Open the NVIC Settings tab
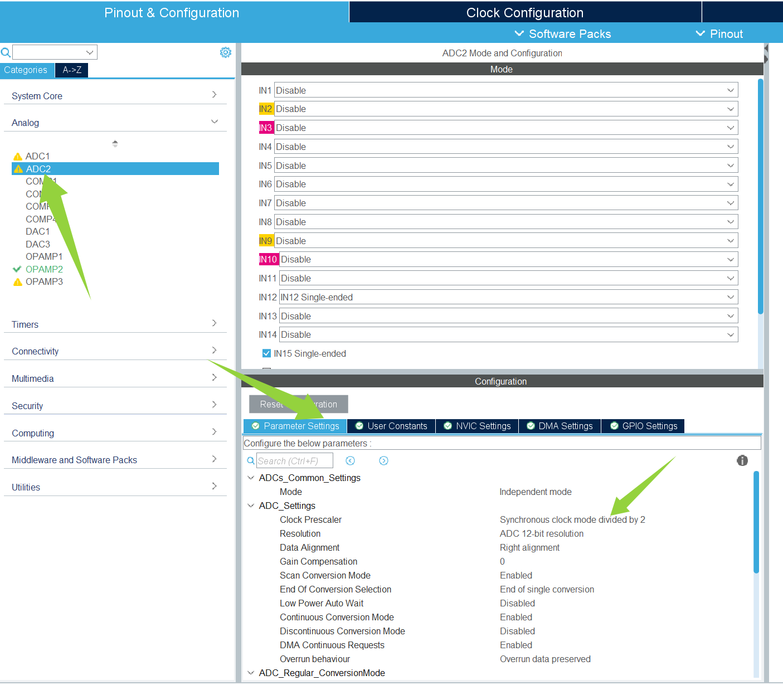The image size is (783, 685). pyautogui.click(x=477, y=426)
